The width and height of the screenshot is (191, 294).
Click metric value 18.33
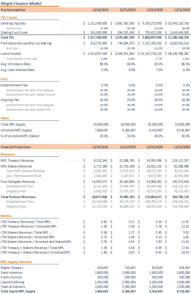pyautogui.click(x=185, y=253)
